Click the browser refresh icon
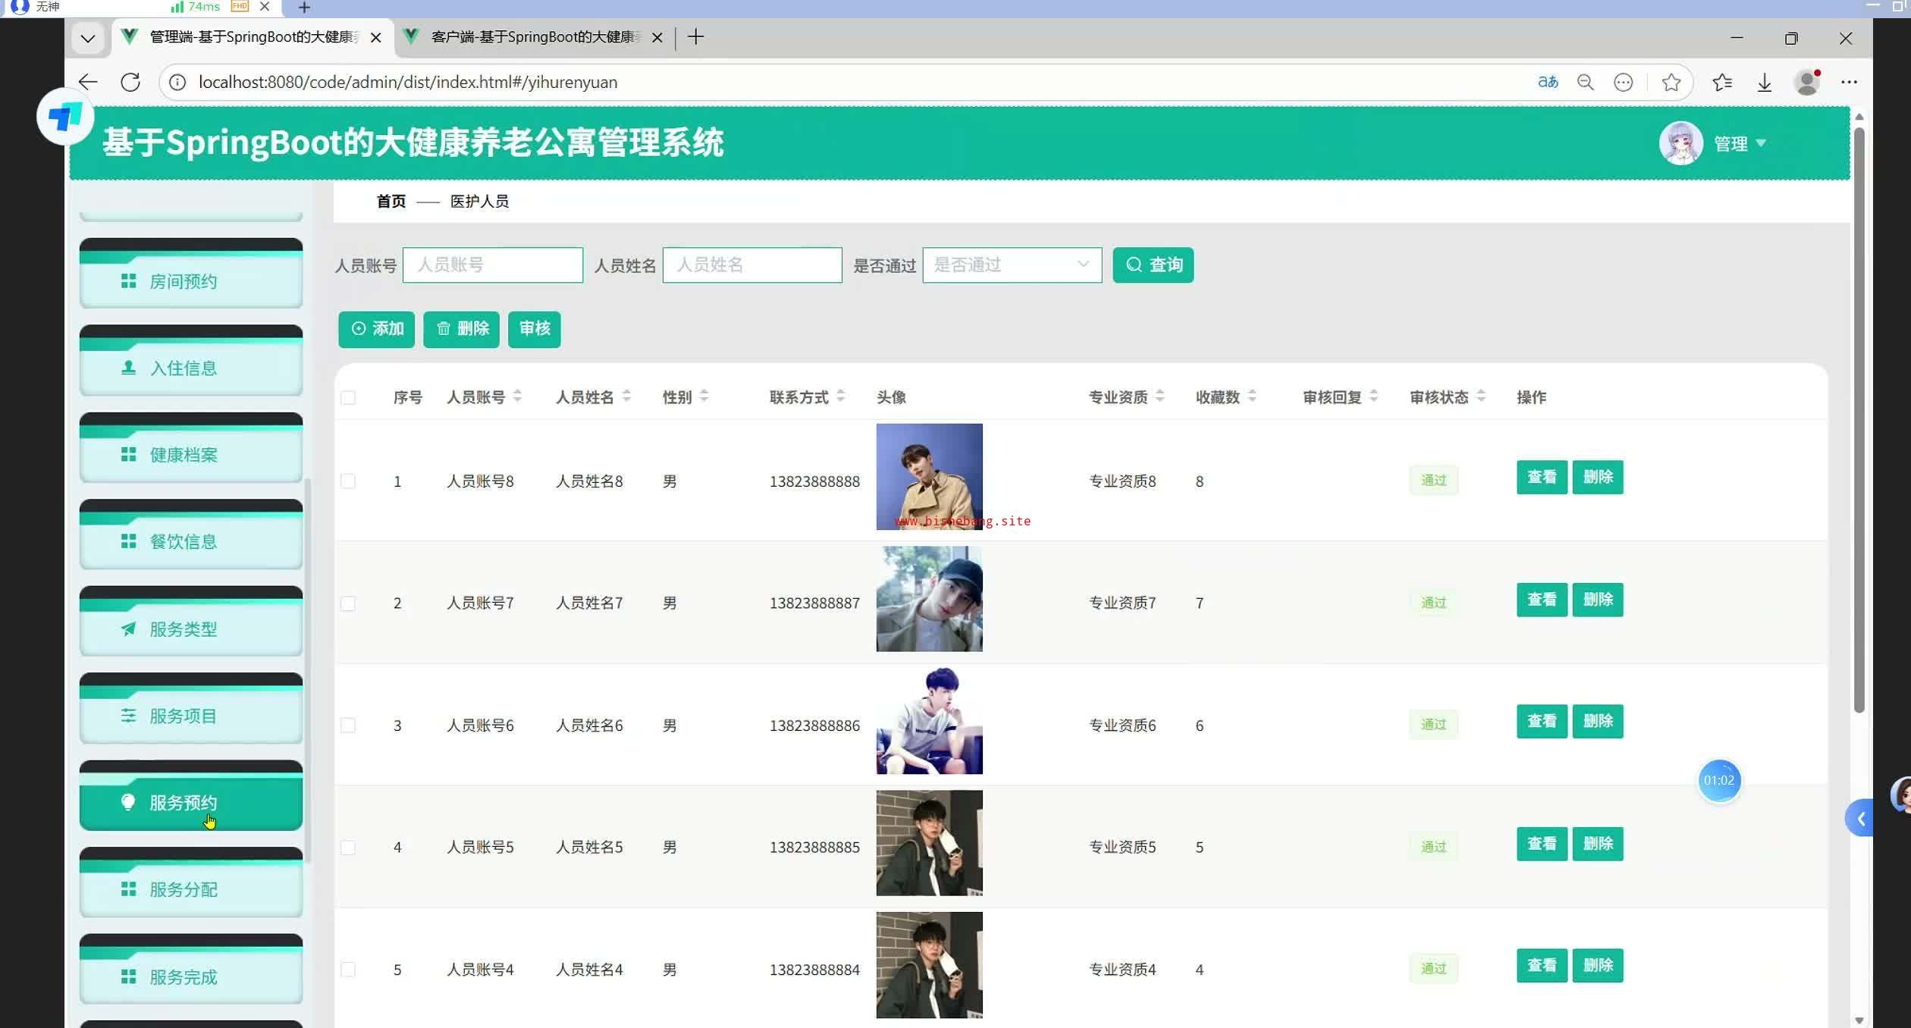The image size is (1911, 1028). 130,82
